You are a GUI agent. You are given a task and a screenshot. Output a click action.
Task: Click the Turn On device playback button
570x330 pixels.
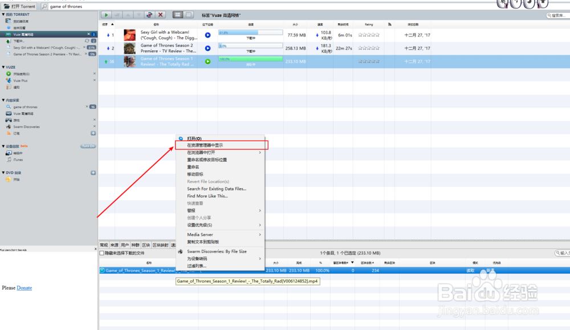tap(88, 146)
